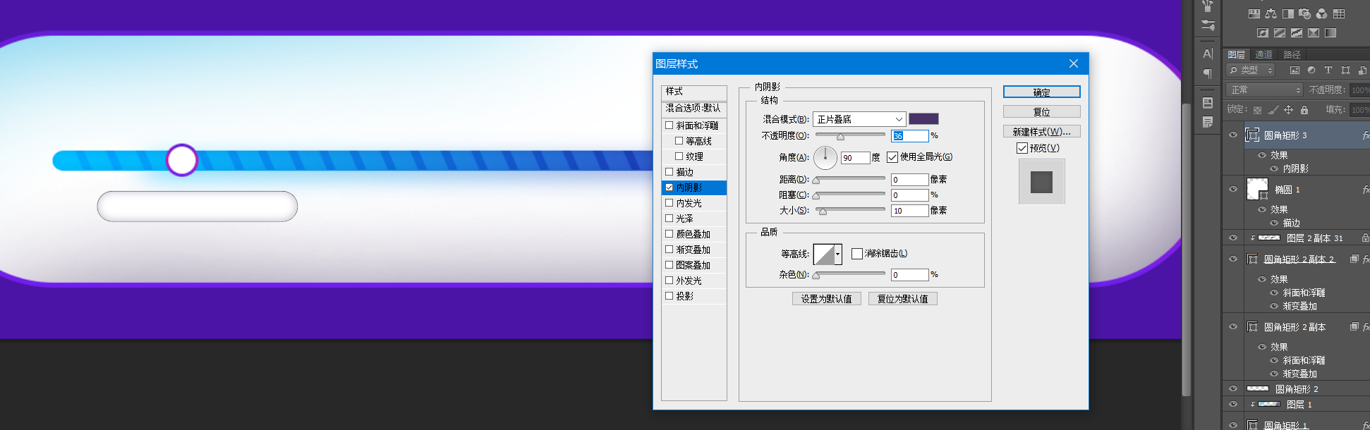Click the 不透明度 opacity slider handle

(x=840, y=137)
